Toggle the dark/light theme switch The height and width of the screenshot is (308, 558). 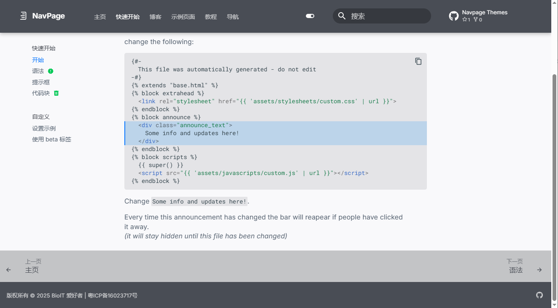tap(310, 16)
